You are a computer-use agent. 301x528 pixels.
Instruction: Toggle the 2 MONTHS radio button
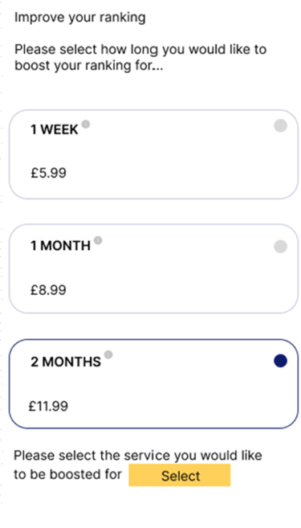pyautogui.click(x=280, y=361)
